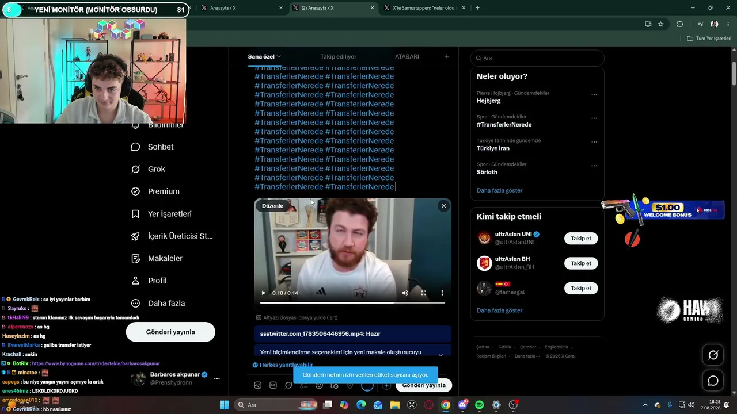This screenshot has width=737, height=414.
Task: Open Yer İşaretleri bookmarks in sidebar
Action: (161, 214)
